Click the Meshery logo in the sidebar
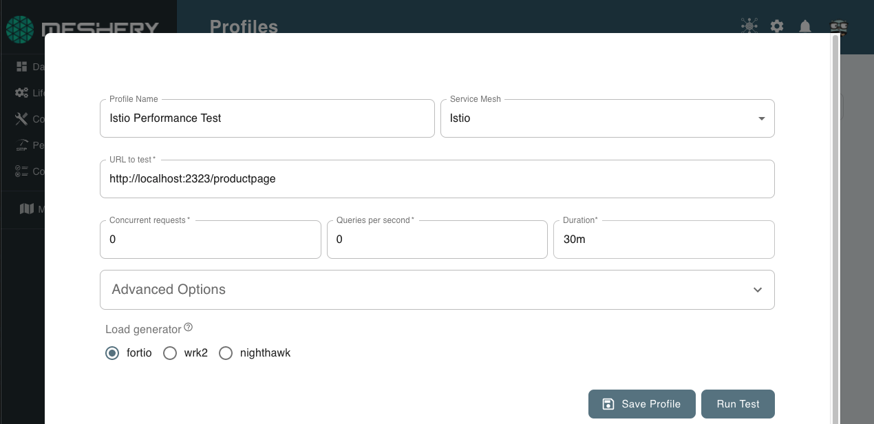 click(x=21, y=30)
